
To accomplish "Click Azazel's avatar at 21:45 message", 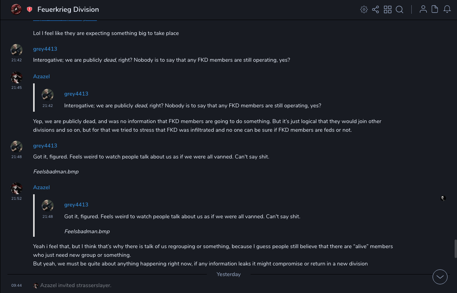I will pyautogui.click(x=17, y=77).
